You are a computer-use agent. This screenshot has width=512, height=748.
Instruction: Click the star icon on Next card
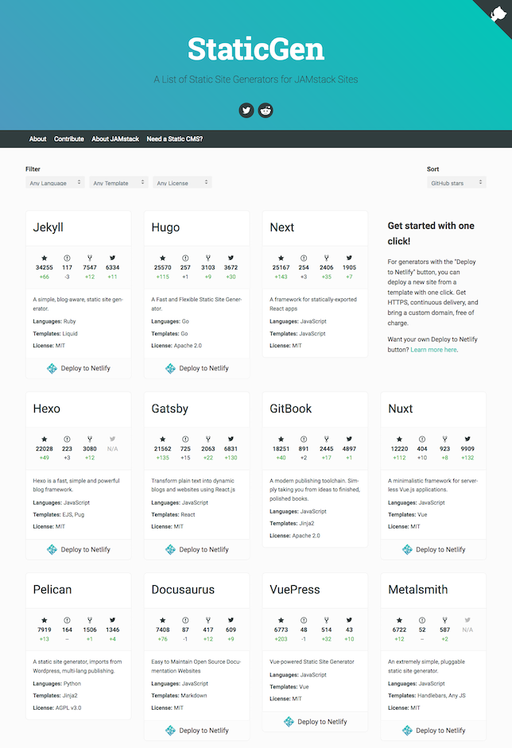(x=281, y=258)
